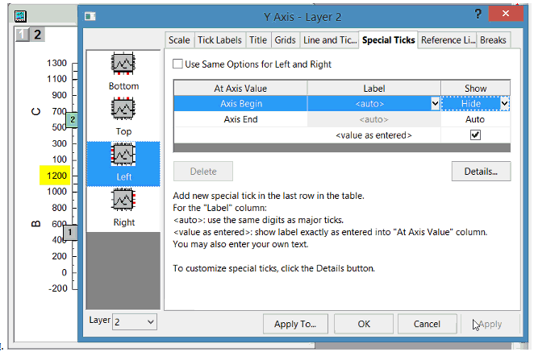The image size is (534, 352).
Task: Click the green layer 2 marker
Action: coord(71,119)
